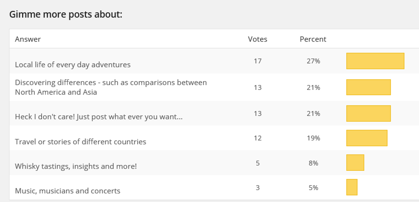This screenshot has height=202, width=419.
Task: Click the 12 votes value for Travel stories
Action: pos(257,138)
